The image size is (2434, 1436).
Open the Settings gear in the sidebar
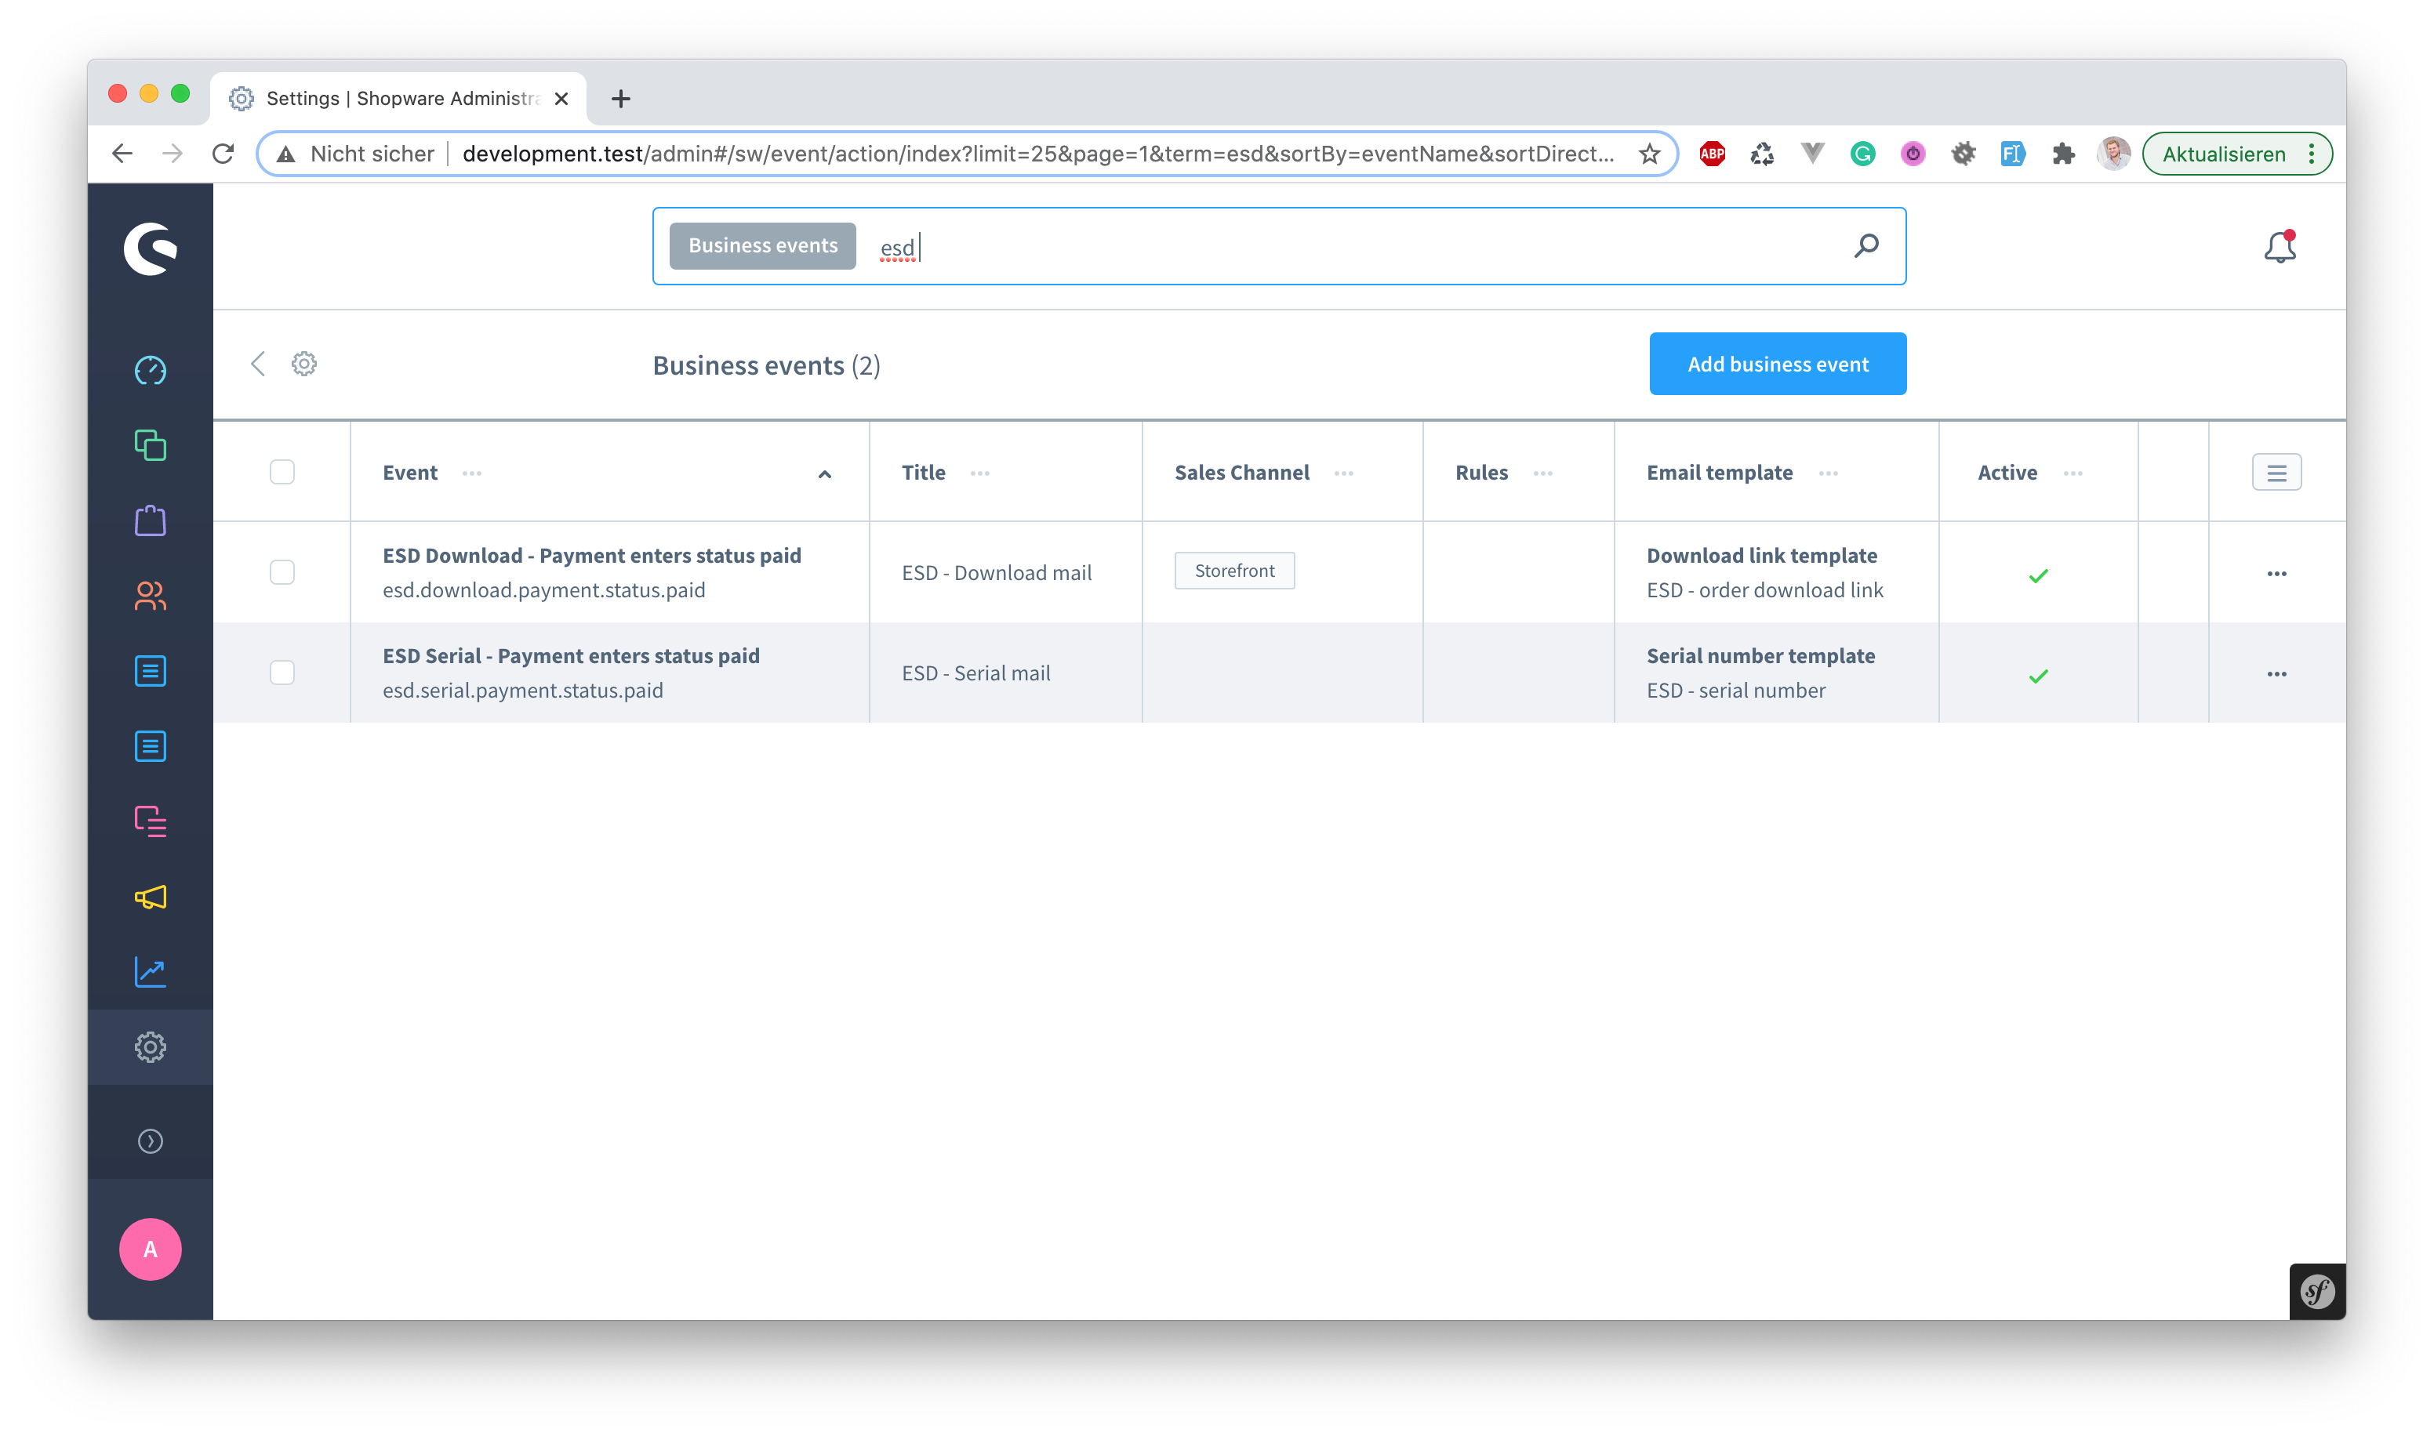pyautogui.click(x=150, y=1047)
